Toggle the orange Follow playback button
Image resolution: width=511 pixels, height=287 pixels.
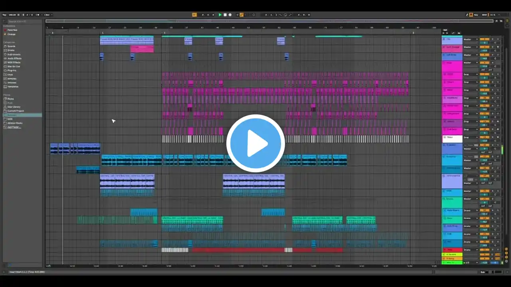[x=194, y=15]
